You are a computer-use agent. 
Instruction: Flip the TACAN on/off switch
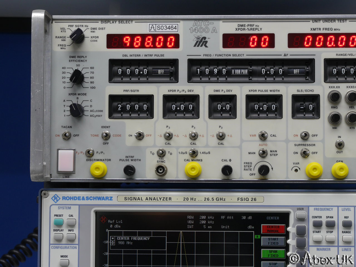pos(66,135)
